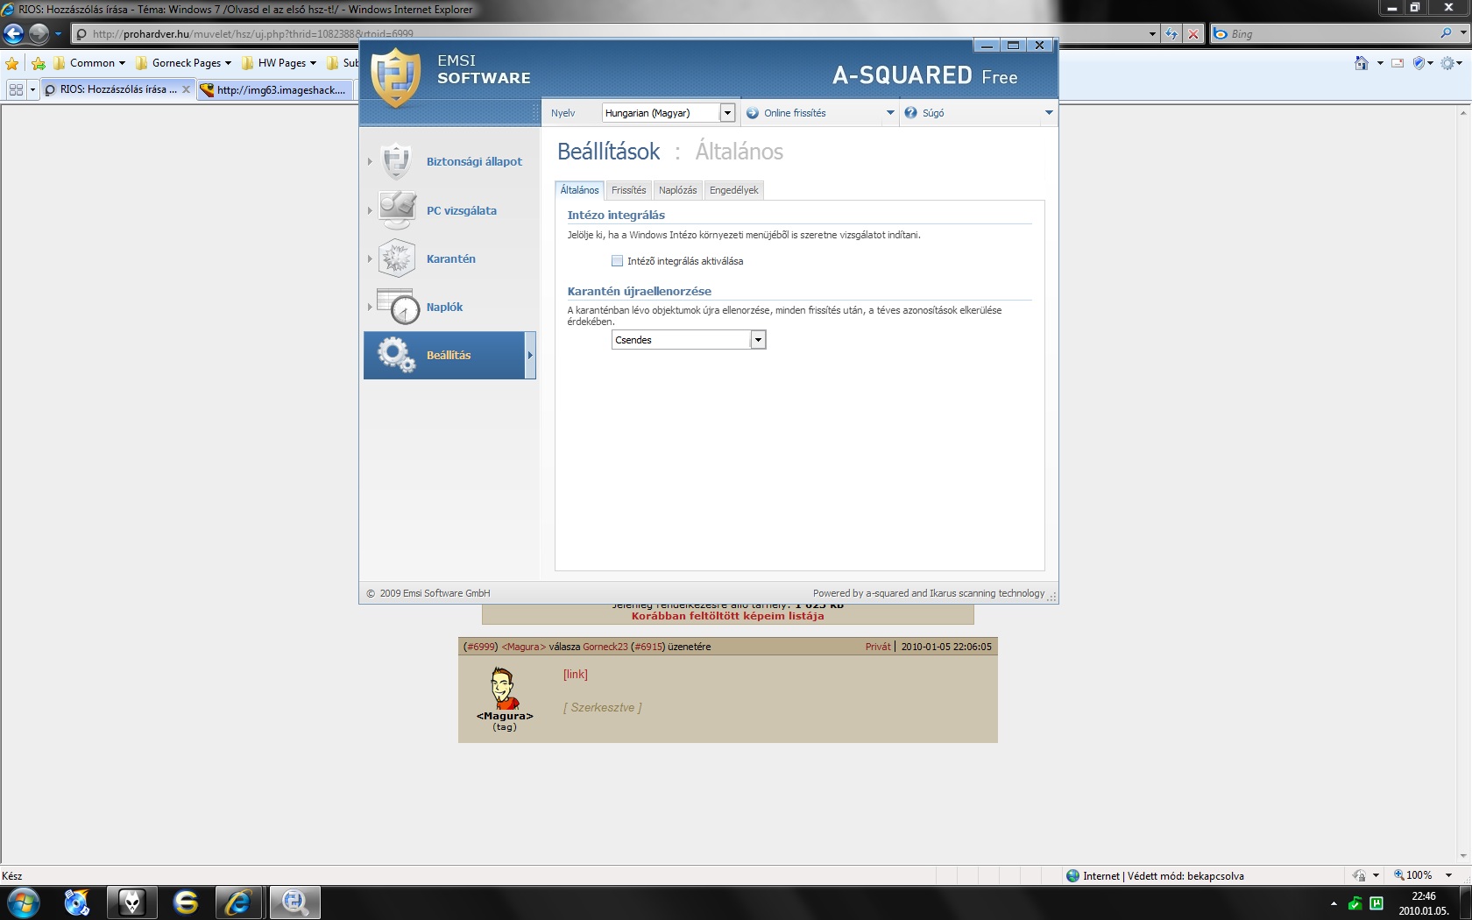The image size is (1472, 920).
Task: Open the [link] in Magura's post
Action: coord(576,674)
